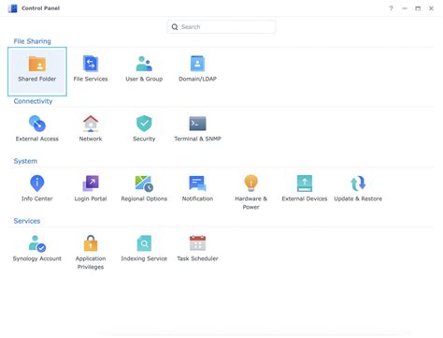Open the Task Scheduler calendar icon

coord(197,243)
